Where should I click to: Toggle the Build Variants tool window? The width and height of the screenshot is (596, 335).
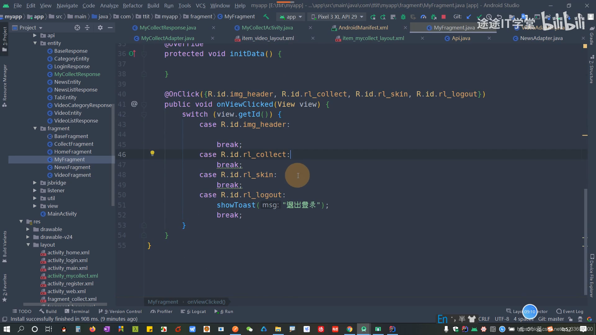coord(4,247)
